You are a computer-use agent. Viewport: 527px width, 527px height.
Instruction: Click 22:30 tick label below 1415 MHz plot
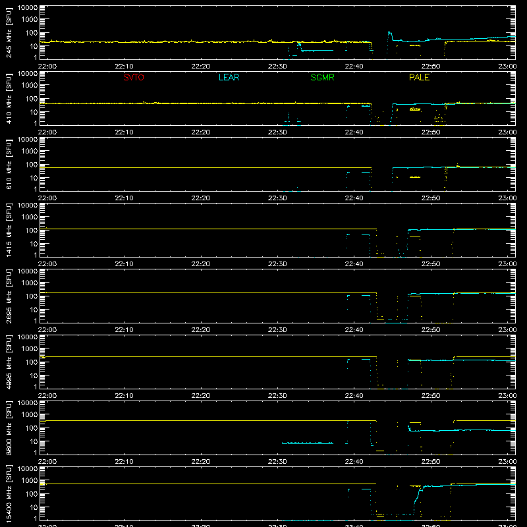pyautogui.click(x=277, y=264)
